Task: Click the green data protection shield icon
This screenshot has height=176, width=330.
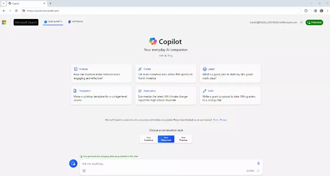Action: click(x=81, y=156)
